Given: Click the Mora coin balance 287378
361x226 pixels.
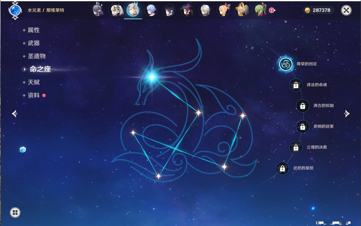Looking at the screenshot, I should [x=318, y=10].
